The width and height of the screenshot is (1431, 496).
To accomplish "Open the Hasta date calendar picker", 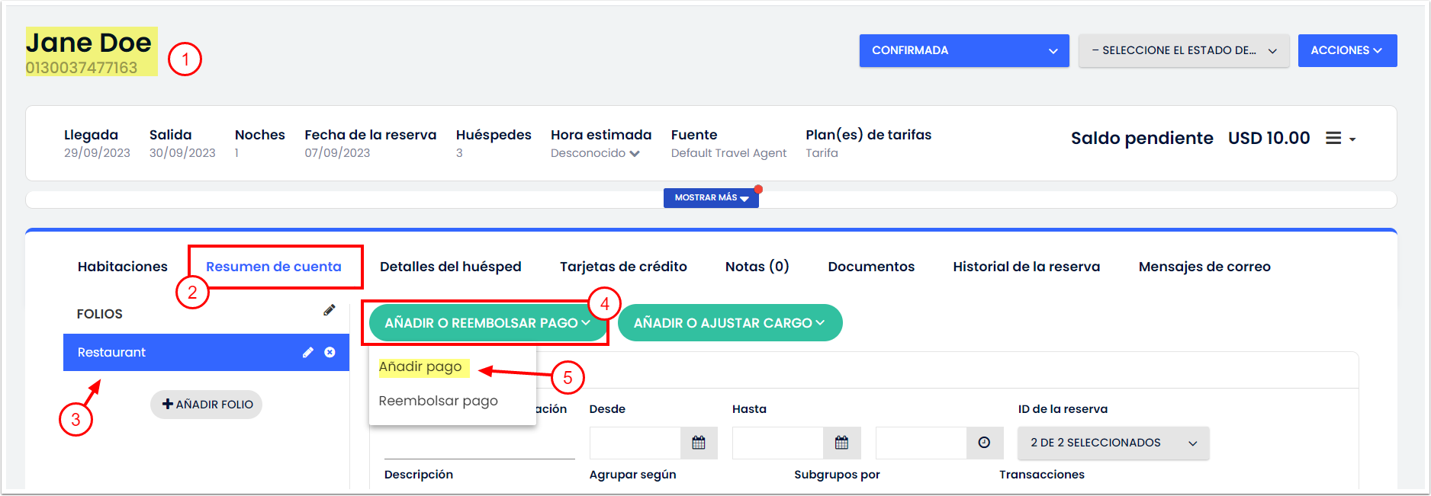I will pyautogui.click(x=841, y=443).
